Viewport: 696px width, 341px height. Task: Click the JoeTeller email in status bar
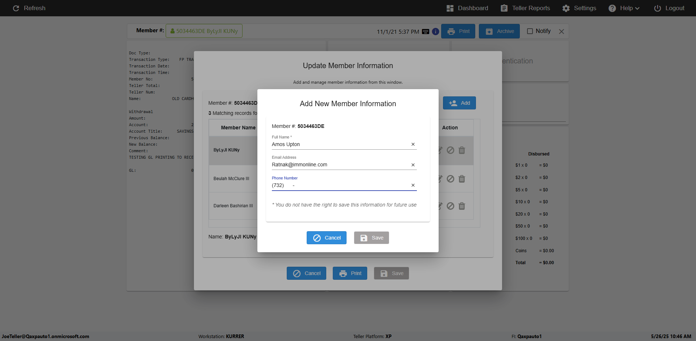tap(45, 336)
